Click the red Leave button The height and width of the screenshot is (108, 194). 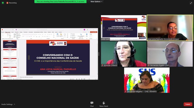pyautogui.click(x=188, y=104)
